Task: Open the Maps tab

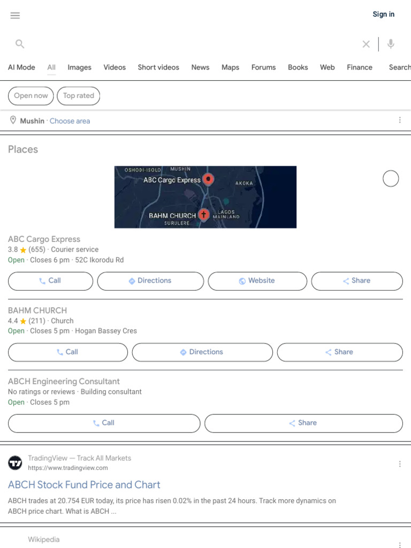Action: click(x=230, y=67)
